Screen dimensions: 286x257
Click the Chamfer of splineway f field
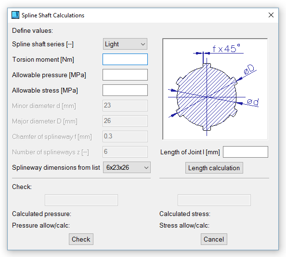[x=125, y=136]
